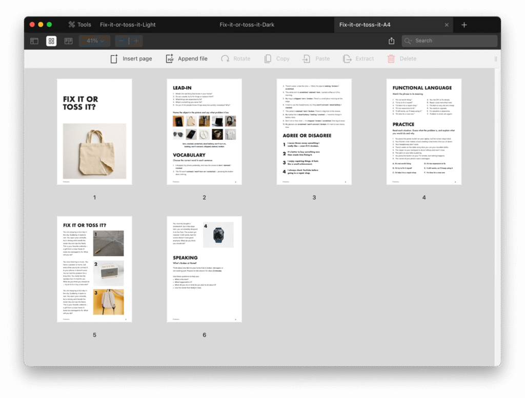
Task: Close the Fix-it-or-toss-it-A4 tab
Action: tap(447, 25)
